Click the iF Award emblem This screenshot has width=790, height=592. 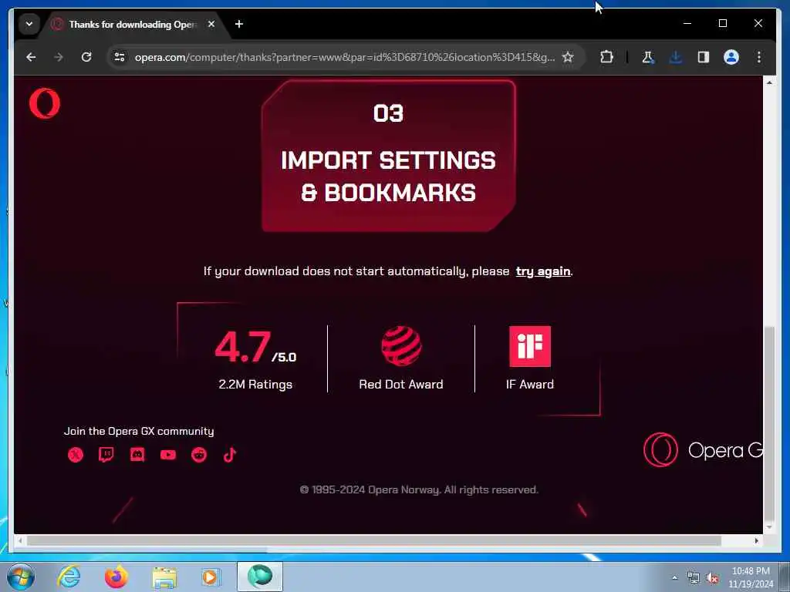coord(530,346)
